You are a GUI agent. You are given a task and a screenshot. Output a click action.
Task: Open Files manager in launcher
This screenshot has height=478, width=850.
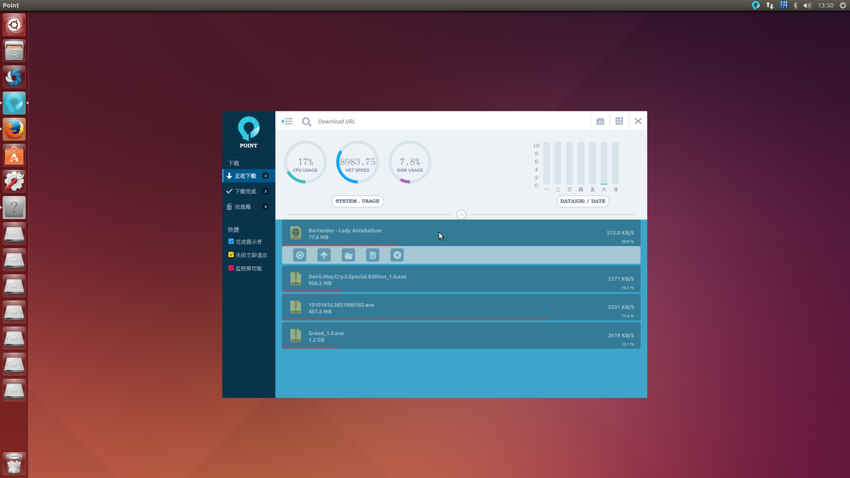[14, 51]
